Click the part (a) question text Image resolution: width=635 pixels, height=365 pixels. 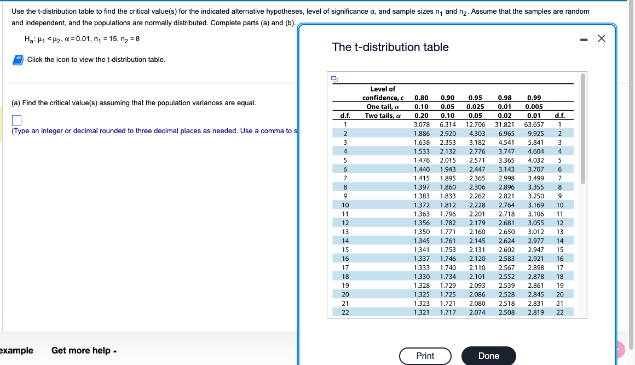(134, 103)
